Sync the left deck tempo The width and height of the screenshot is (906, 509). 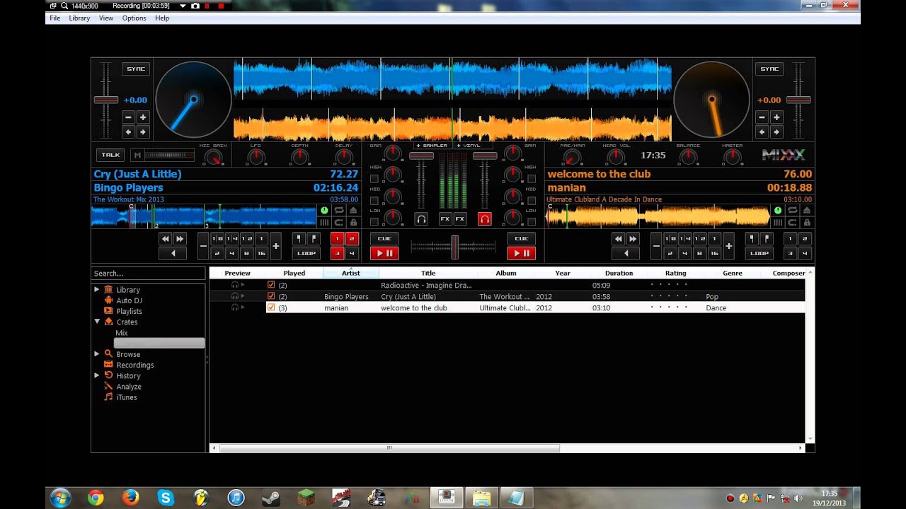136,69
